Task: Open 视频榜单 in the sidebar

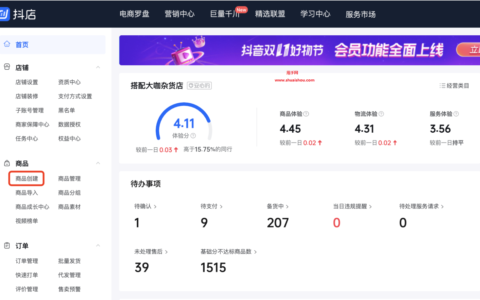Action: click(27, 221)
